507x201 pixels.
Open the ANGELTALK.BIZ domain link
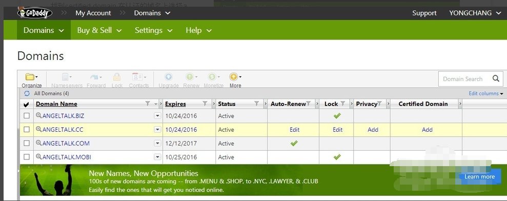click(x=63, y=116)
